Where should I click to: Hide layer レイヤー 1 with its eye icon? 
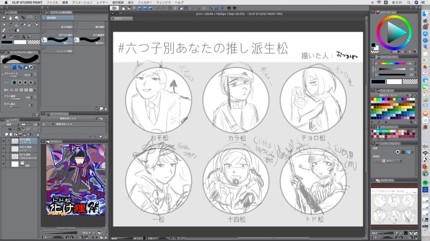click(3, 149)
